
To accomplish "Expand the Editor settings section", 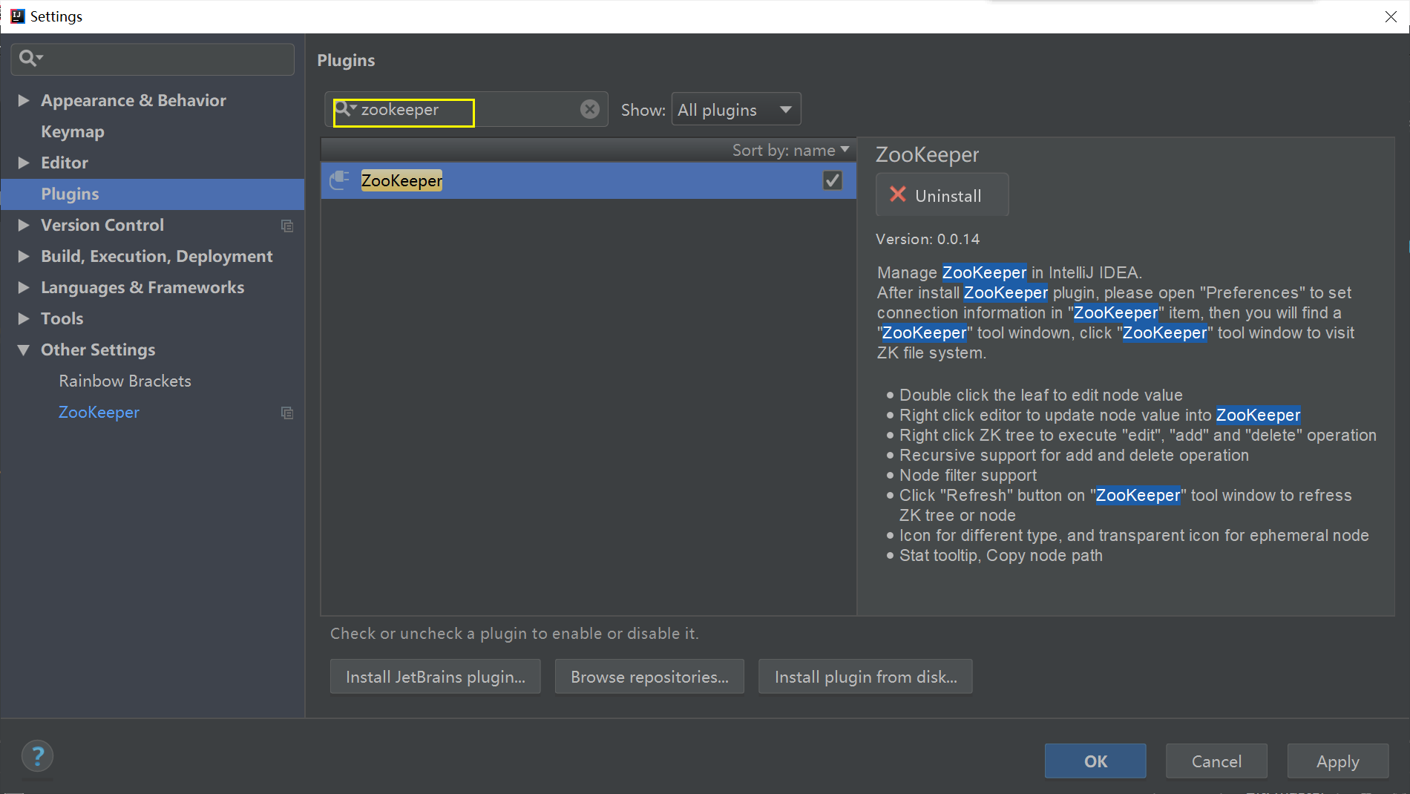I will (24, 163).
